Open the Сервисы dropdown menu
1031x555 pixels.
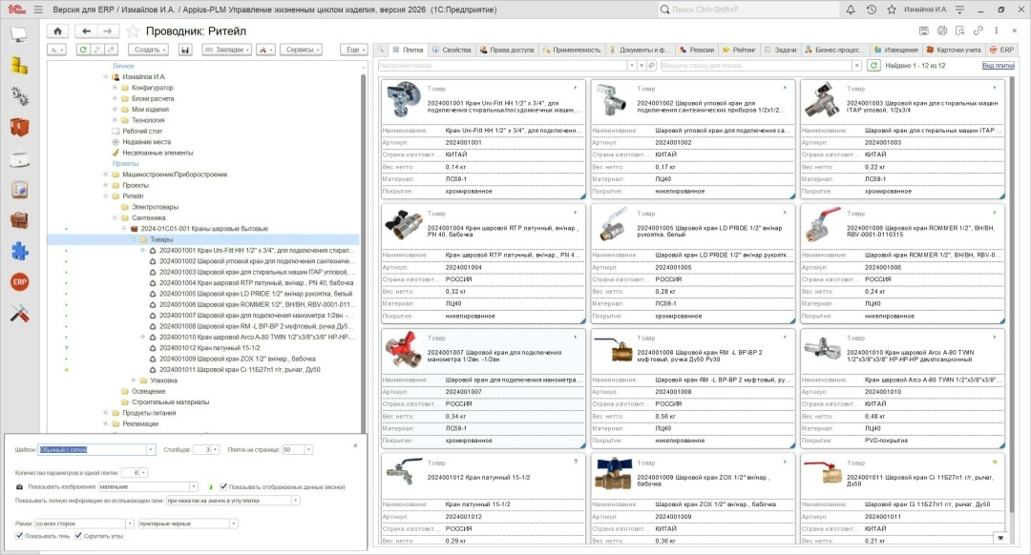pyautogui.click(x=302, y=50)
